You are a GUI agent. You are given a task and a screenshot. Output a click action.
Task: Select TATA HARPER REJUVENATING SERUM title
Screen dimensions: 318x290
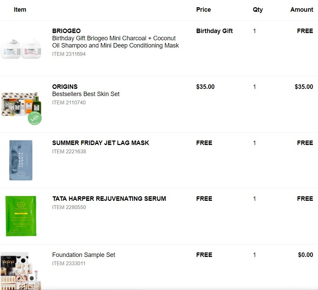[x=109, y=199]
